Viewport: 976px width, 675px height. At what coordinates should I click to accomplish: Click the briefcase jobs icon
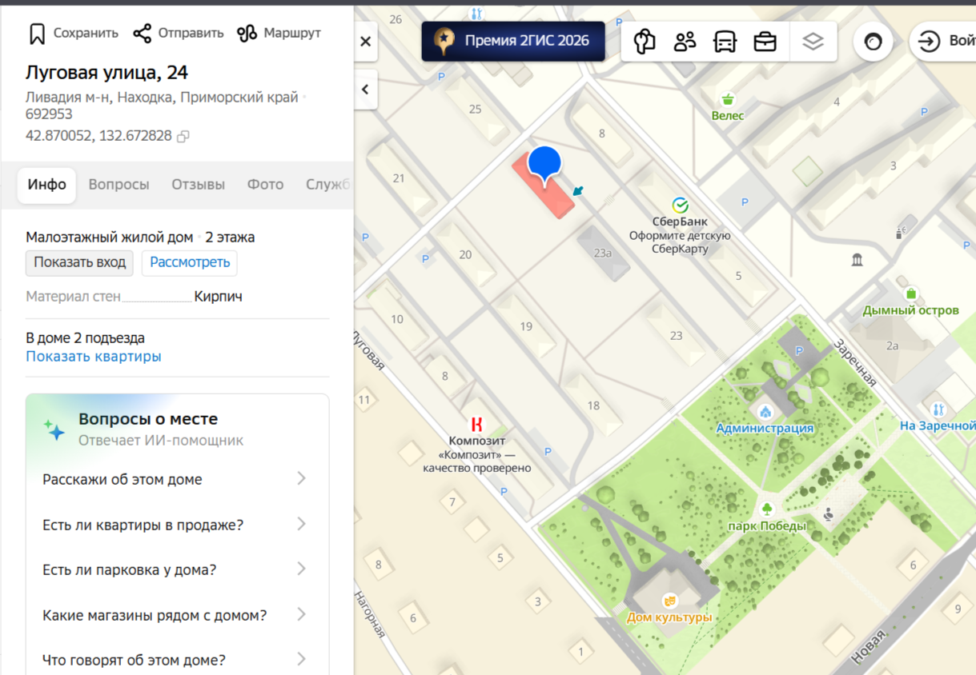[765, 41]
